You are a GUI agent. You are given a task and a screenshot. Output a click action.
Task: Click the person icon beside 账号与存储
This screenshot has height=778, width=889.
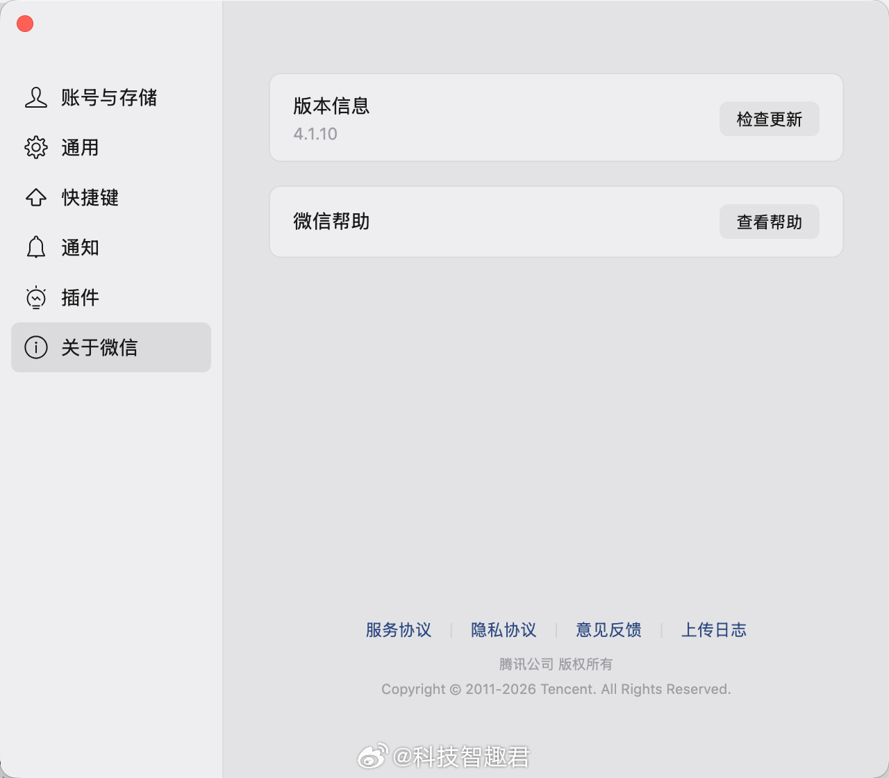(x=36, y=97)
